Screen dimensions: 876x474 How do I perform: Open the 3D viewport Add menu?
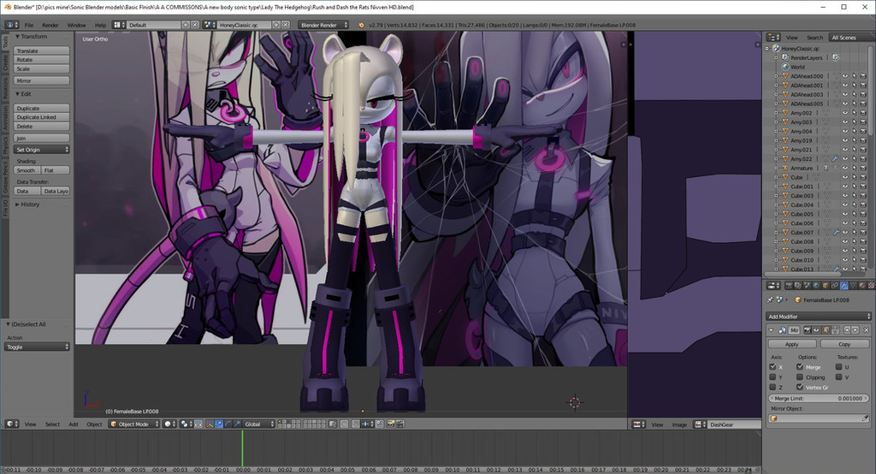point(74,424)
